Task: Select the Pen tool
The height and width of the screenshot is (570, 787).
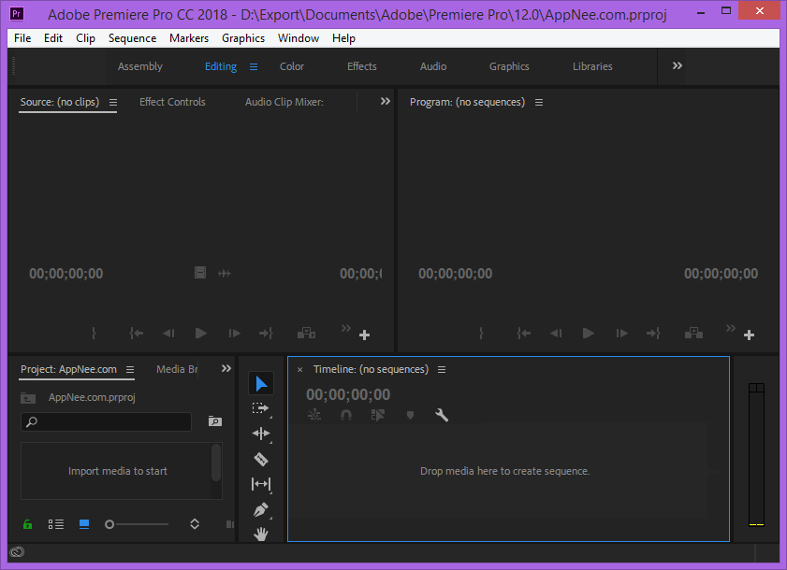Action: tap(261, 509)
